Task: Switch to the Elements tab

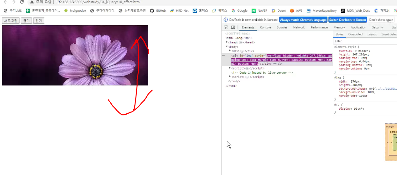Action: coord(248,27)
